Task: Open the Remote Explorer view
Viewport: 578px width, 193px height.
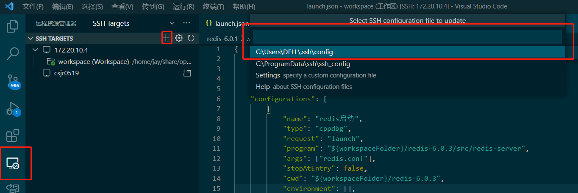Action: click(x=13, y=163)
